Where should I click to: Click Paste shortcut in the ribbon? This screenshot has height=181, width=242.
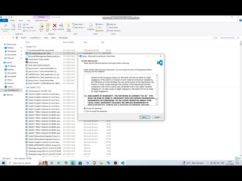click(x=30, y=31)
